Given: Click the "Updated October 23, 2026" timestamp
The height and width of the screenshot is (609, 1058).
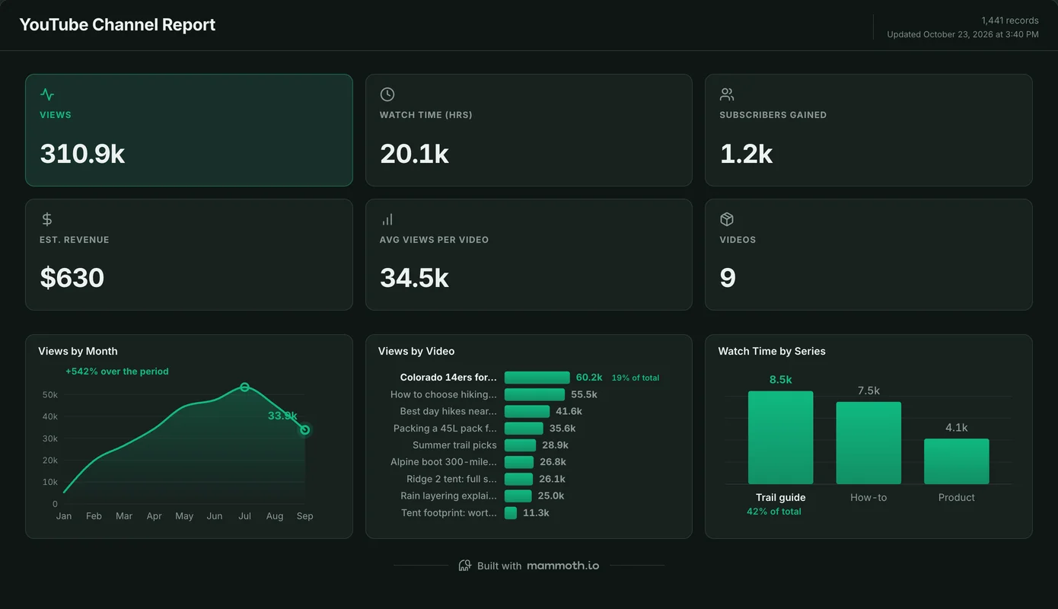Looking at the screenshot, I should coord(963,34).
